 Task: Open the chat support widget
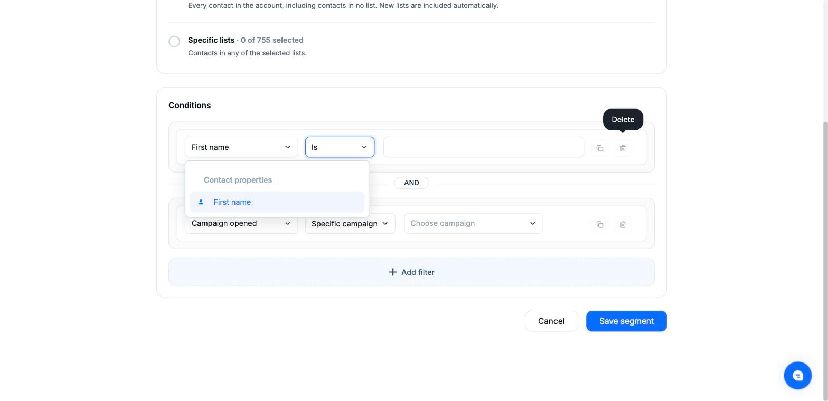click(x=797, y=376)
